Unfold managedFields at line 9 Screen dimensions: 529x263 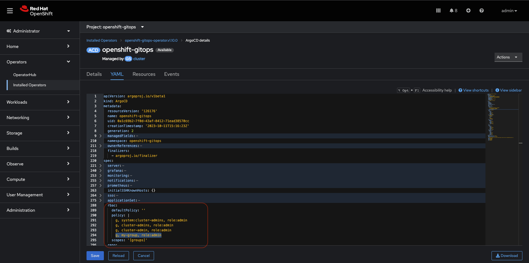(101, 136)
